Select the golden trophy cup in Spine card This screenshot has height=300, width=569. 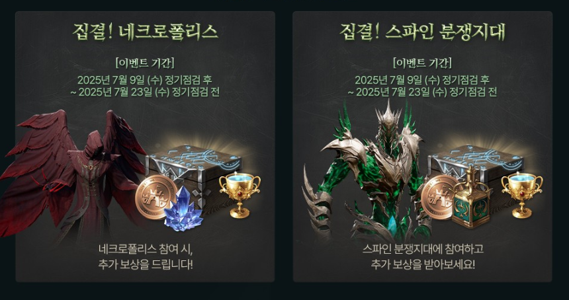[522, 194]
